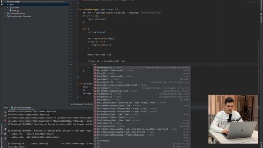Choose RemoteAddr() completion suggestion

tap(142, 99)
